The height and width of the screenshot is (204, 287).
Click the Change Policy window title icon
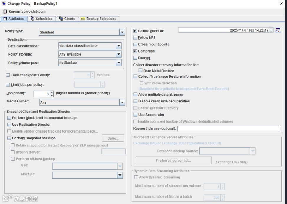click(4, 3)
